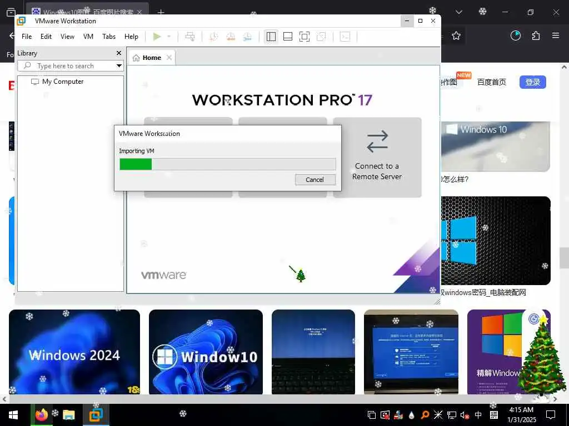The width and height of the screenshot is (569, 426).
Task: Click the 登录 login button on Baidu
Action: coord(532,82)
